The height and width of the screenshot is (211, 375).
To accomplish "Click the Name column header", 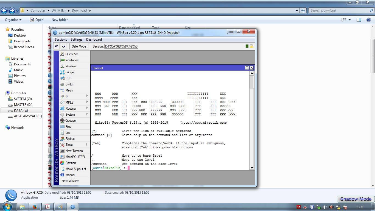I will pyautogui.click(x=52, y=27).
